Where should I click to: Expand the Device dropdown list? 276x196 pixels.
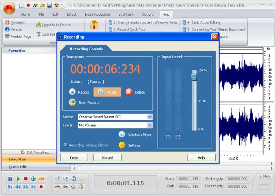[150, 117]
